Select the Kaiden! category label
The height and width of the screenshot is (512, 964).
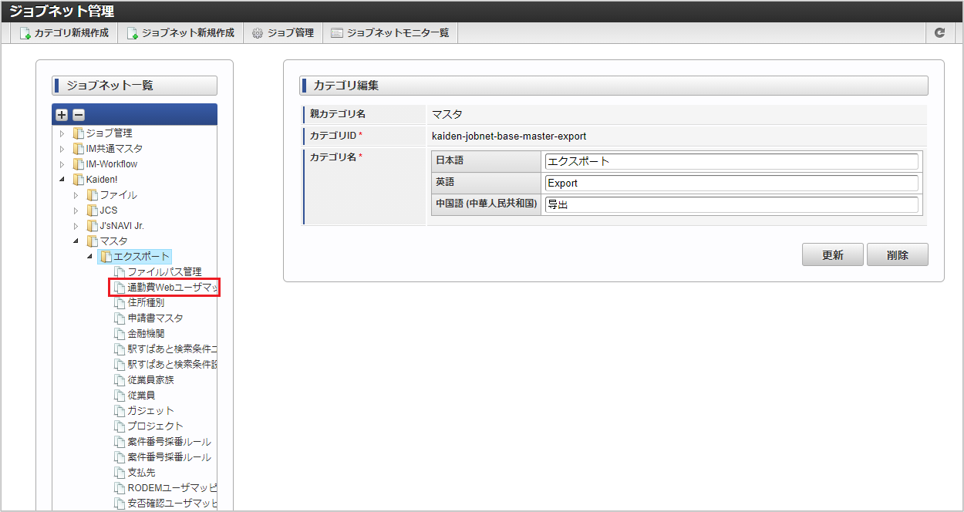(x=101, y=180)
